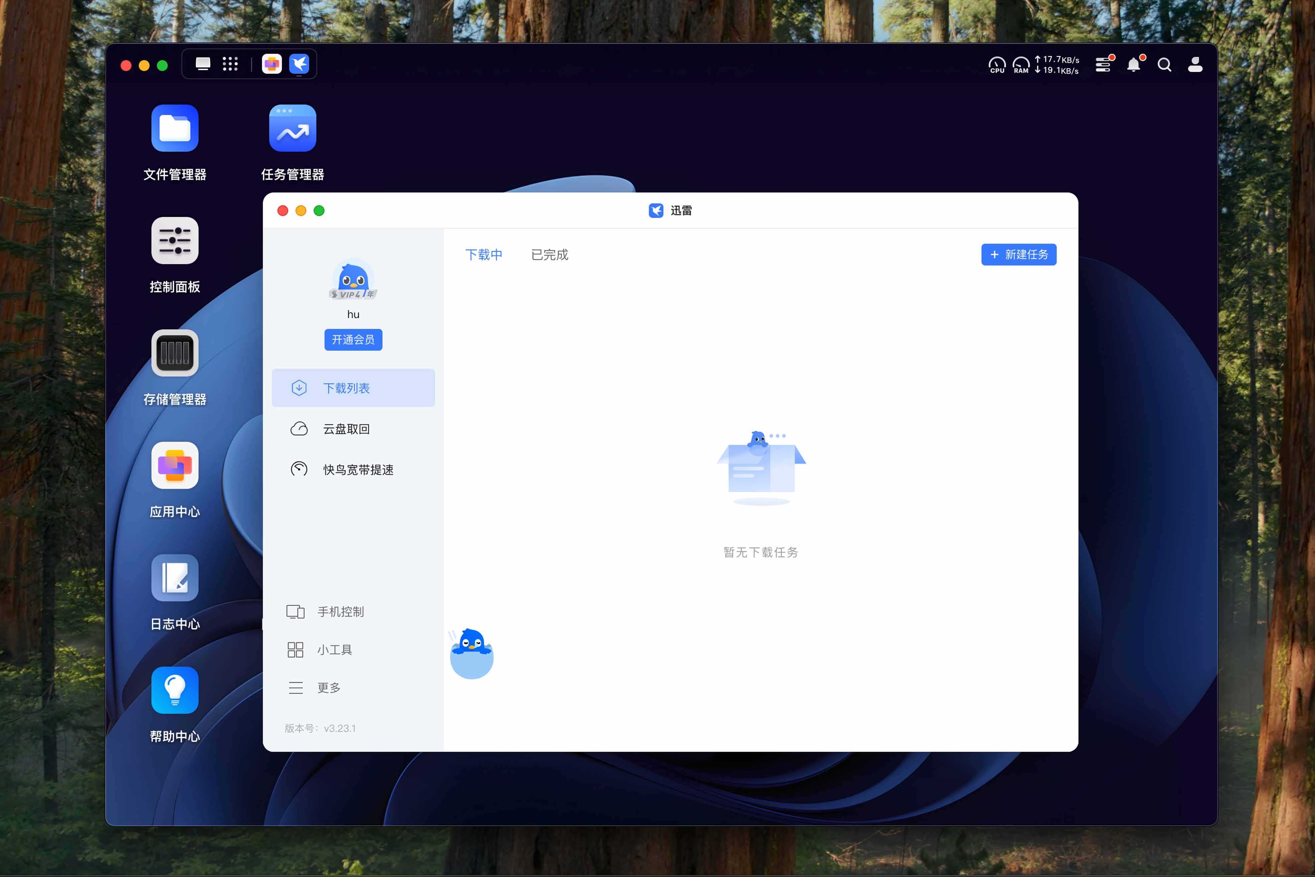Open the 任务管理器 desktop icon
Screen dimensions: 1315x877
pyautogui.click(x=292, y=128)
